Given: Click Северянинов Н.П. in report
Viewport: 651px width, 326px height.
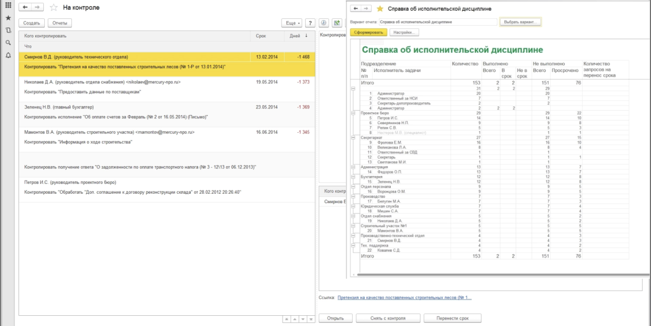Looking at the screenshot, I should pyautogui.click(x=393, y=122).
